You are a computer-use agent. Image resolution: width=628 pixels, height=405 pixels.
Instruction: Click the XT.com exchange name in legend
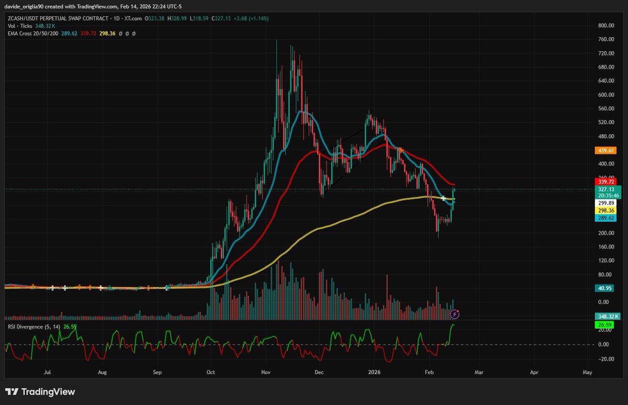133,18
